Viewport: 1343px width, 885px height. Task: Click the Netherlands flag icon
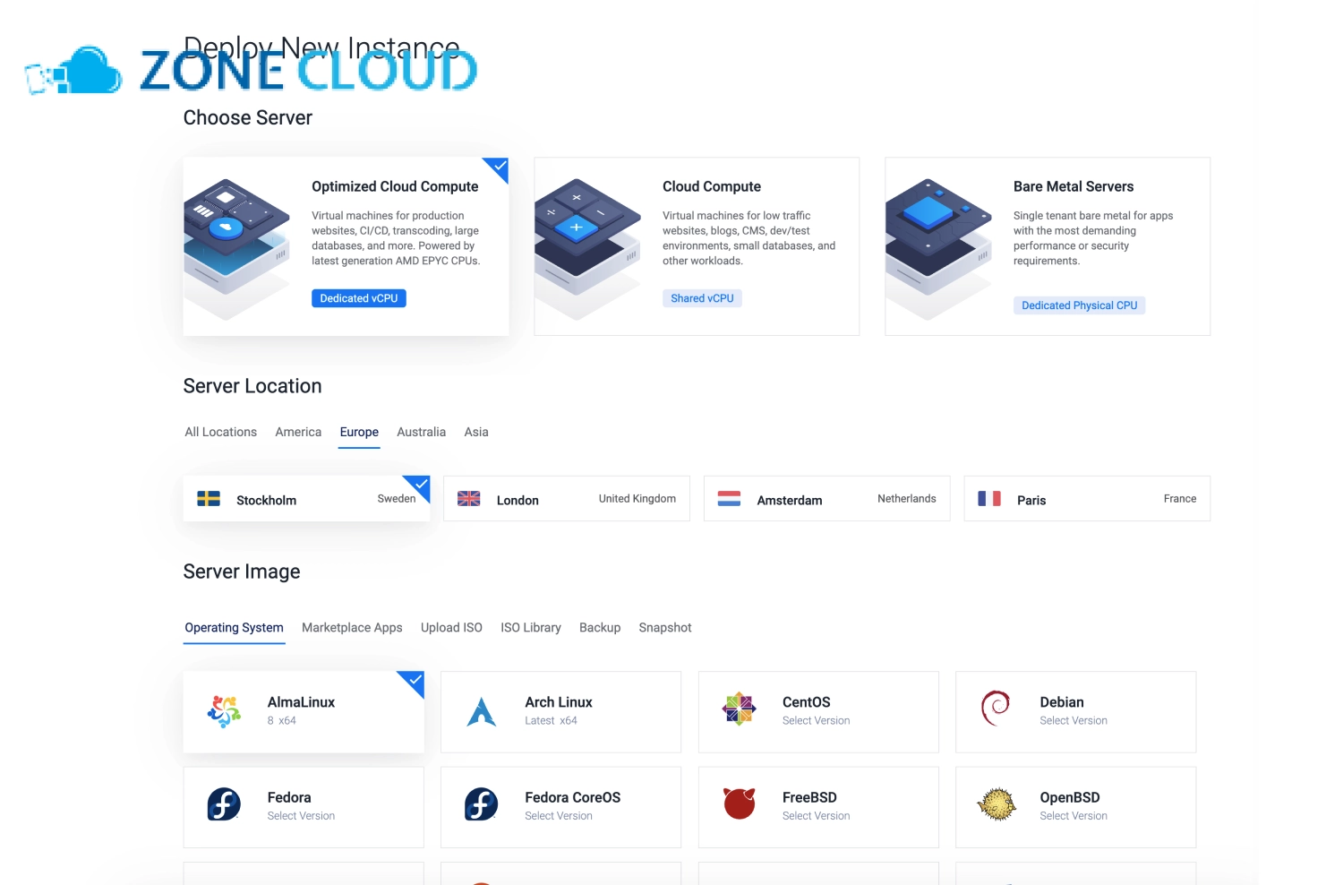pos(730,499)
